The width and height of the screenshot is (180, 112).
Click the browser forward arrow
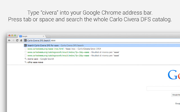pos(13,40)
